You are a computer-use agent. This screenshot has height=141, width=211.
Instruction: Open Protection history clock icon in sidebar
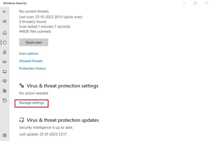pyautogui.click(x=5, y=100)
